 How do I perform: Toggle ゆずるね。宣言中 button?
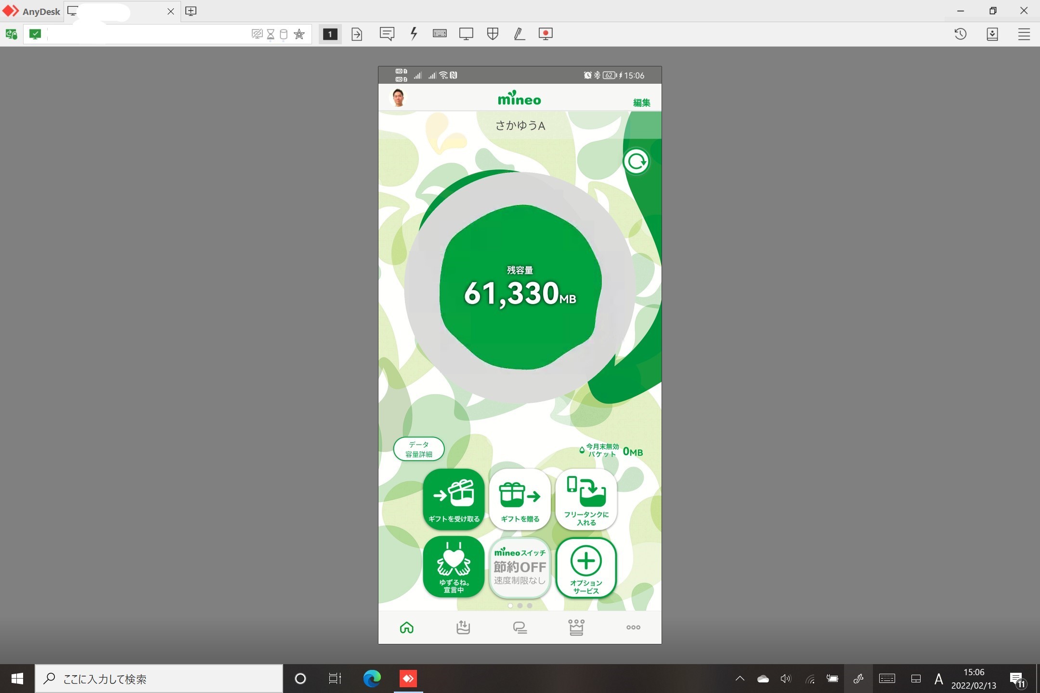click(454, 567)
